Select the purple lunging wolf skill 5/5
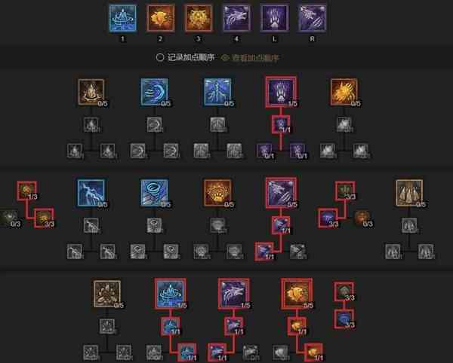 point(281,193)
